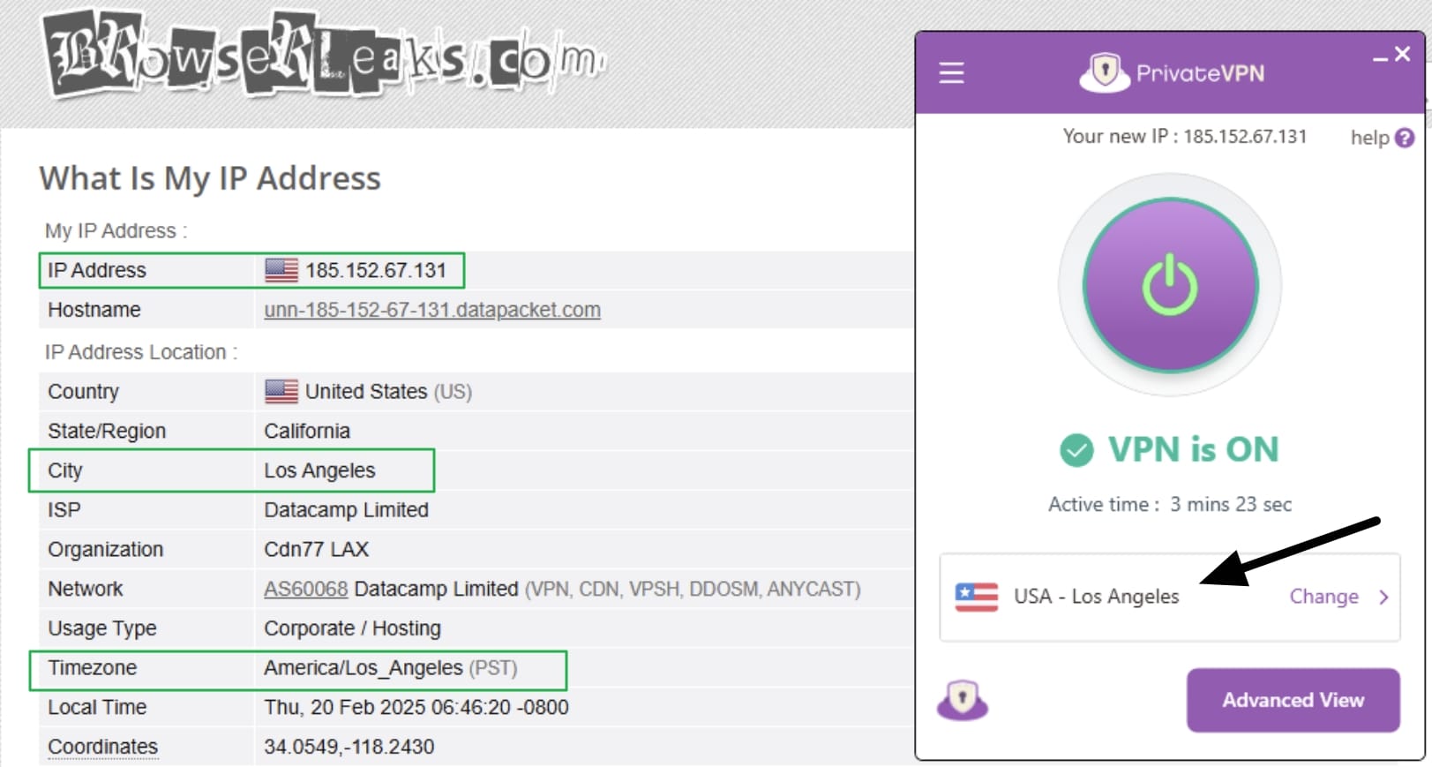
Task: Click the PrivateVPN shield logo in header
Action: coord(1105,72)
